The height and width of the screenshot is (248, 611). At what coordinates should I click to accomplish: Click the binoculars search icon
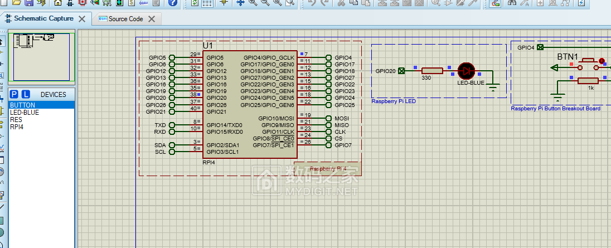tap(511, 3)
